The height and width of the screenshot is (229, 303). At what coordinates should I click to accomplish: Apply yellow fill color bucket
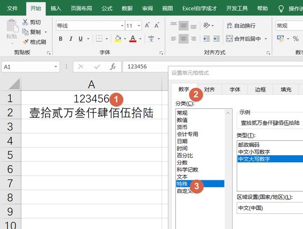pyautogui.click(x=117, y=39)
